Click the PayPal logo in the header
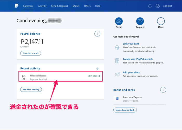Viewport: 182px width, 130px height. tap(16, 6)
